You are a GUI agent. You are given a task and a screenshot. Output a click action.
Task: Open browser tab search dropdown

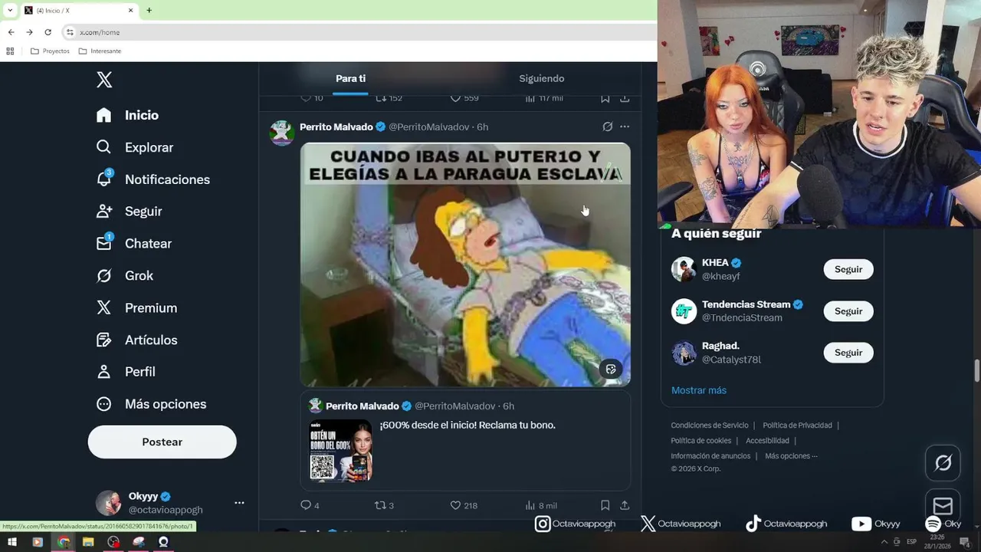pyautogui.click(x=10, y=10)
